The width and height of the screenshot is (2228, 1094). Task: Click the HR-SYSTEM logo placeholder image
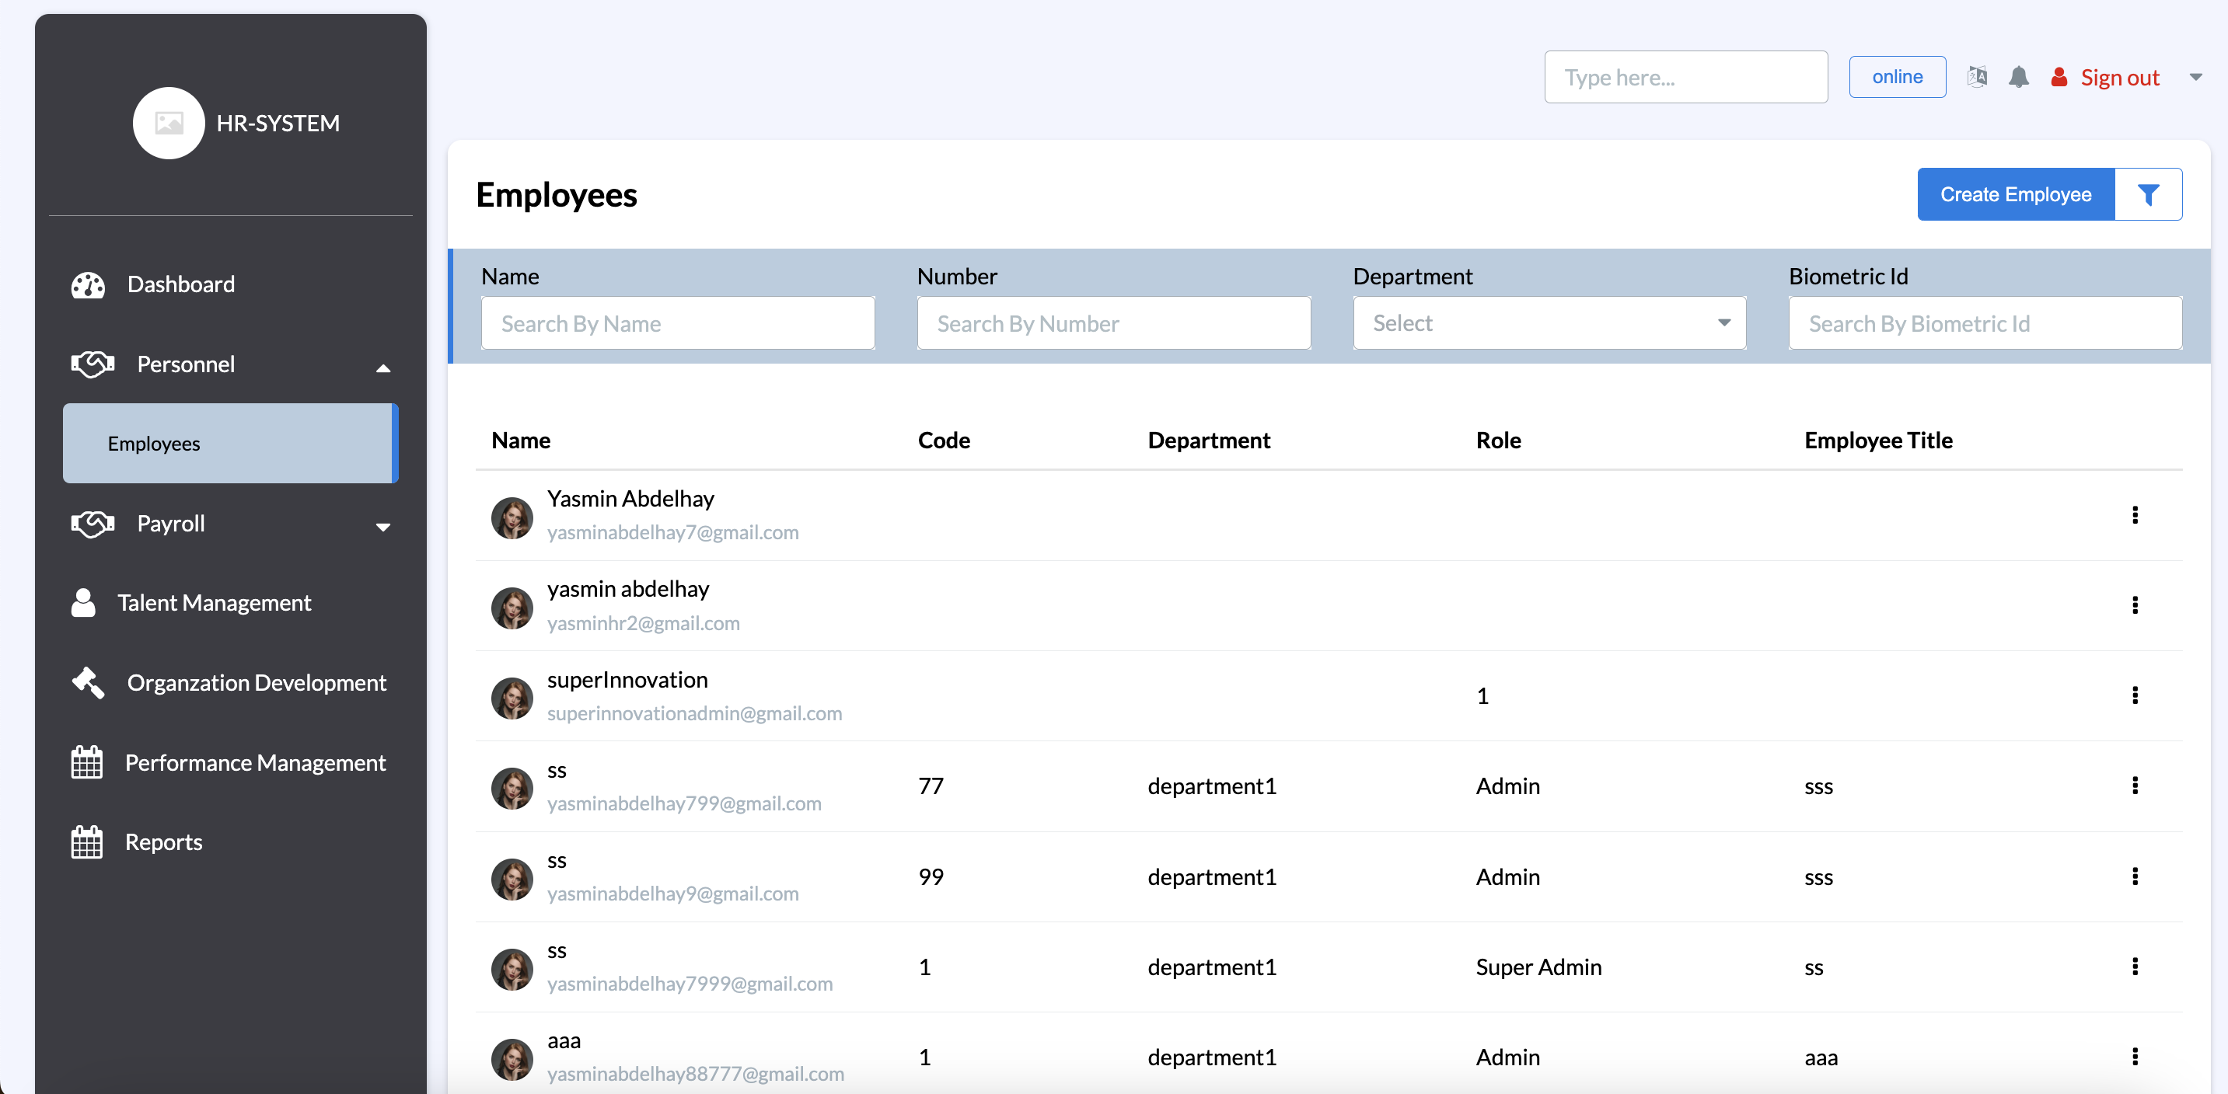[x=169, y=123]
